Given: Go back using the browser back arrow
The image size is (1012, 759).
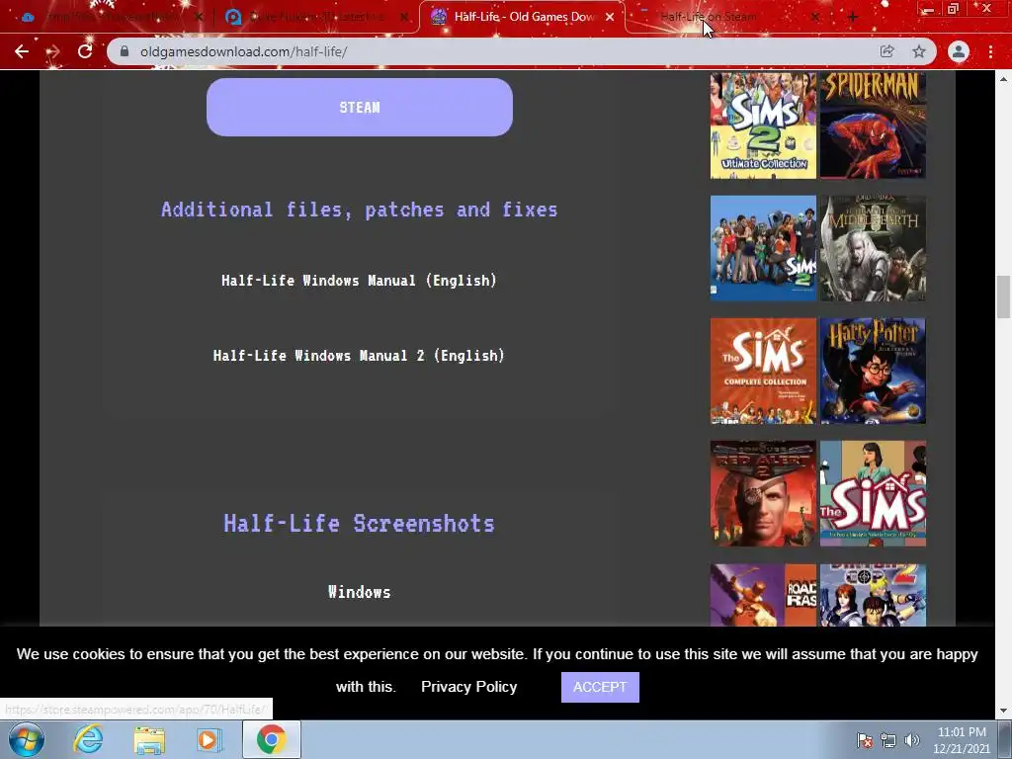Looking at the screenshot, I should (22, 51).
